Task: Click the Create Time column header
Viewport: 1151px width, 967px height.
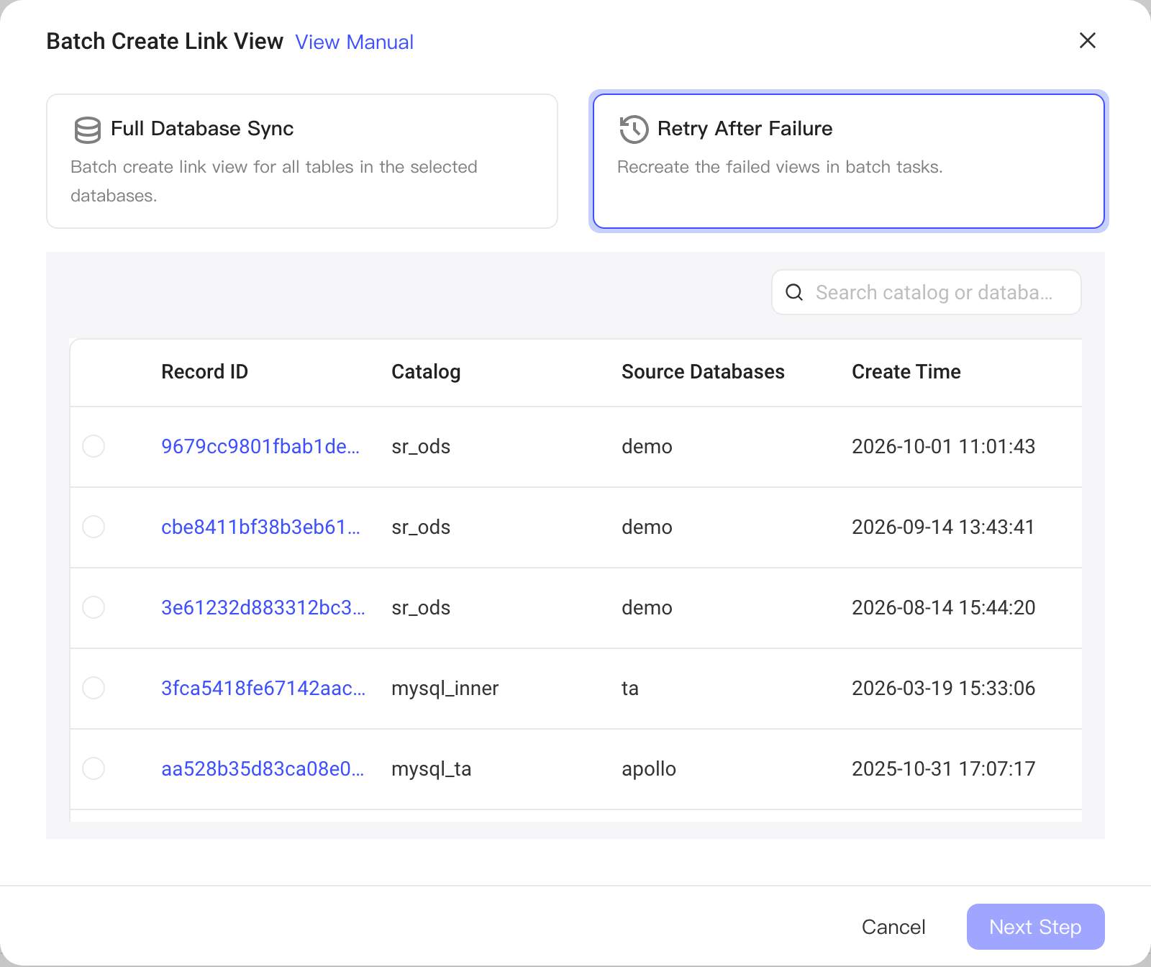Action: tap(906, 371)
